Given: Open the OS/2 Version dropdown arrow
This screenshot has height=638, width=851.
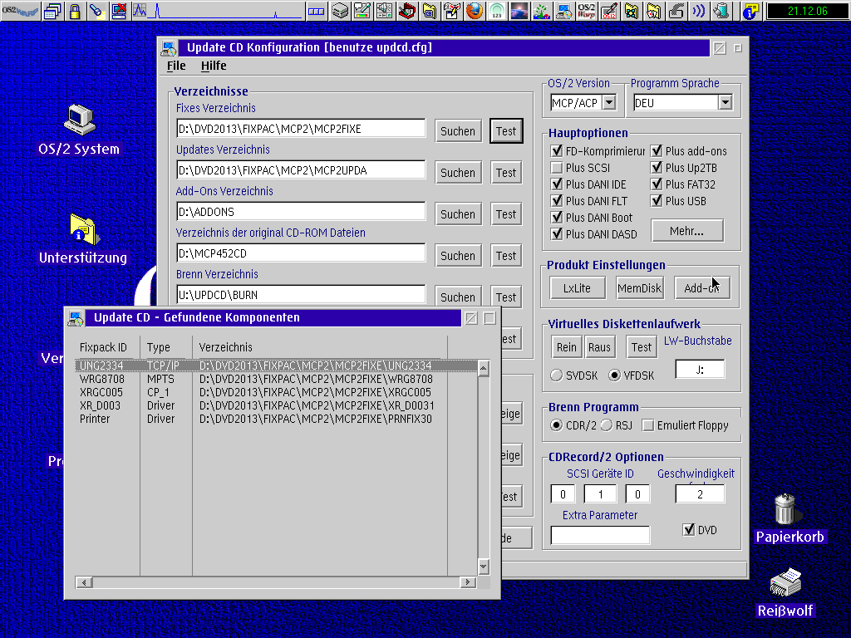Looking at the screenshot, I should pyautogui.click(x=609, y=102).
